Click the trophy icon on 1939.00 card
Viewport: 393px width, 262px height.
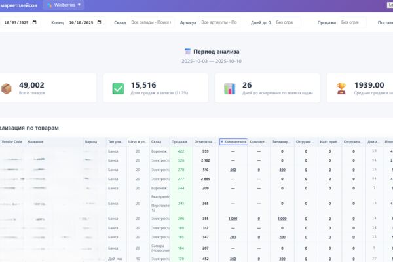(x=341, y=89)
